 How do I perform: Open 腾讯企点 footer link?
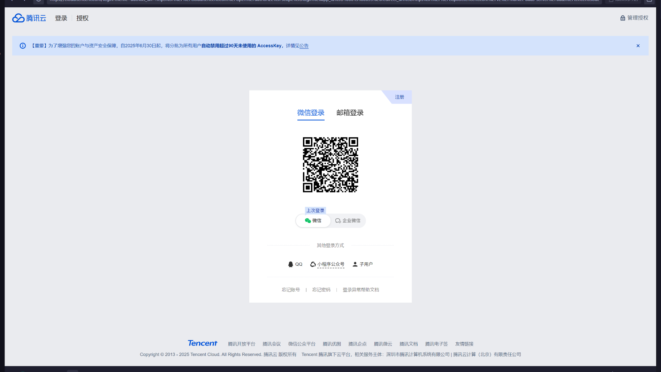357,344
